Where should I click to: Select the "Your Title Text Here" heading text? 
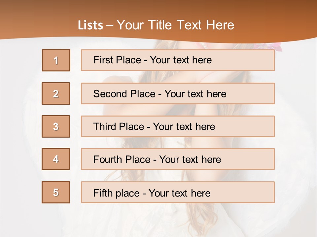point(175,25)
